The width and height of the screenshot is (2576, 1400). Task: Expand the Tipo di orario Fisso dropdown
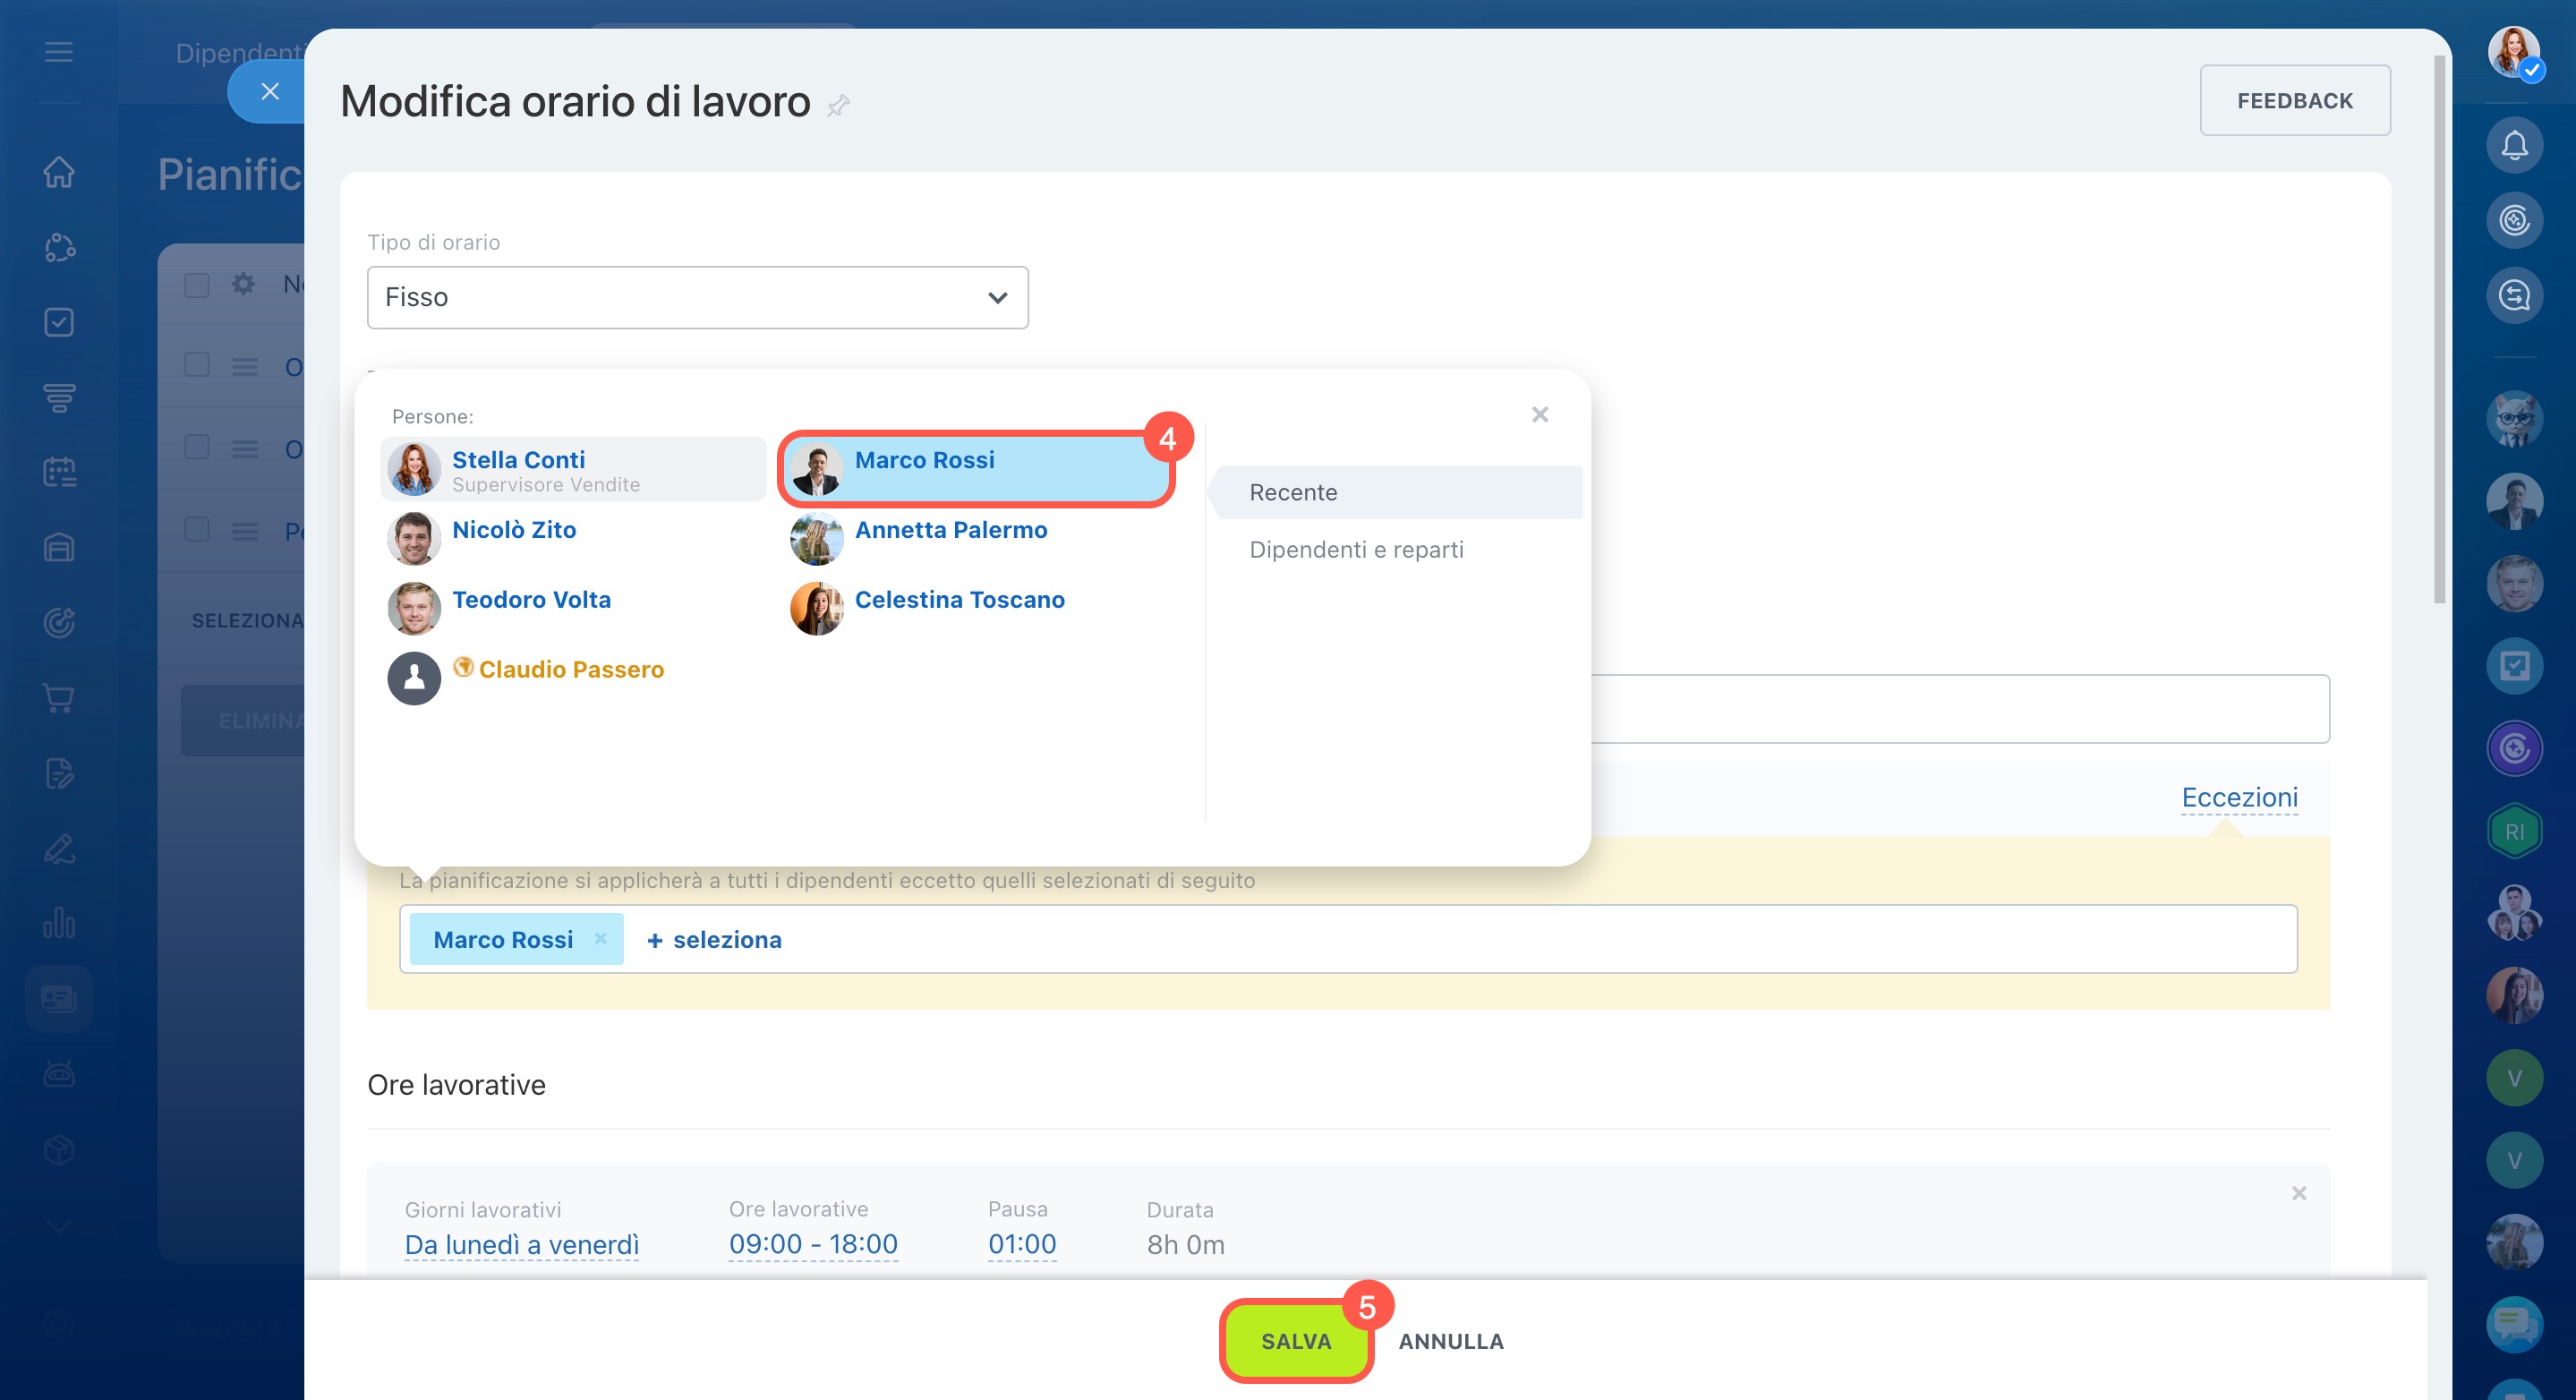pos(697,297)
